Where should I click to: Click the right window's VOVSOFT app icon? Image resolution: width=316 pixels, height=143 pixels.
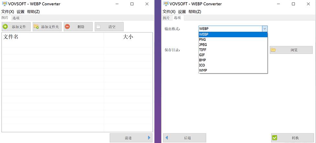click(x=166, y=4)
